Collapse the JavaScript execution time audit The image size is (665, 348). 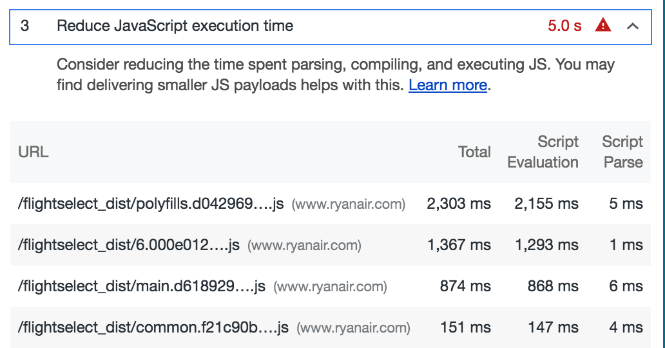pos(633,26)
